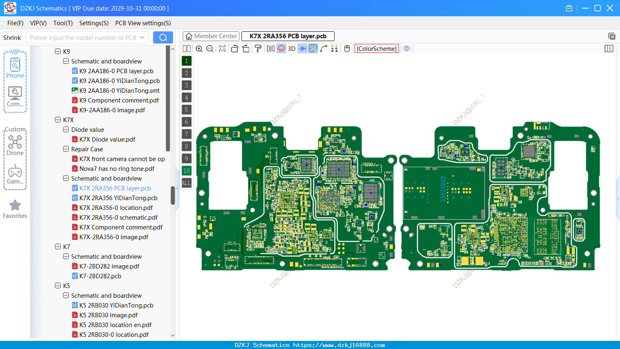Open model number dropdown arrow

tap(142, 37)
